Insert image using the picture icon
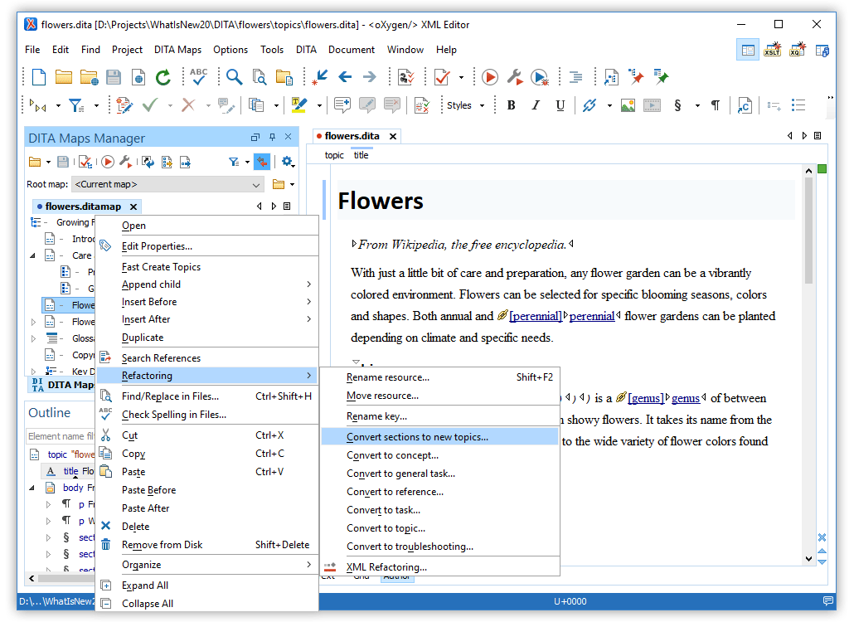This screenshot has height=622, width=854. [628, 105]
